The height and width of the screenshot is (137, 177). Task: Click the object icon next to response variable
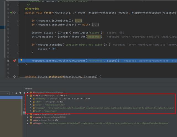tap(31, 117)
